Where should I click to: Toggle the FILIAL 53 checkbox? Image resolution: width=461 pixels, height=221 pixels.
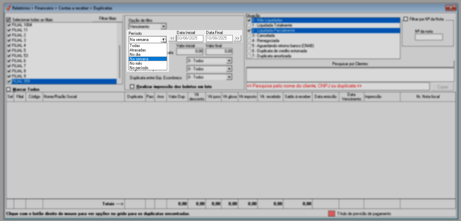(x=9, y=56)
